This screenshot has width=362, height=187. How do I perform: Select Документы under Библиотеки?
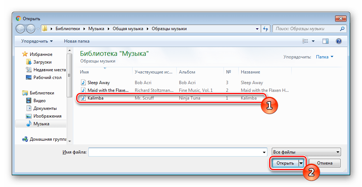click(45, 108)
